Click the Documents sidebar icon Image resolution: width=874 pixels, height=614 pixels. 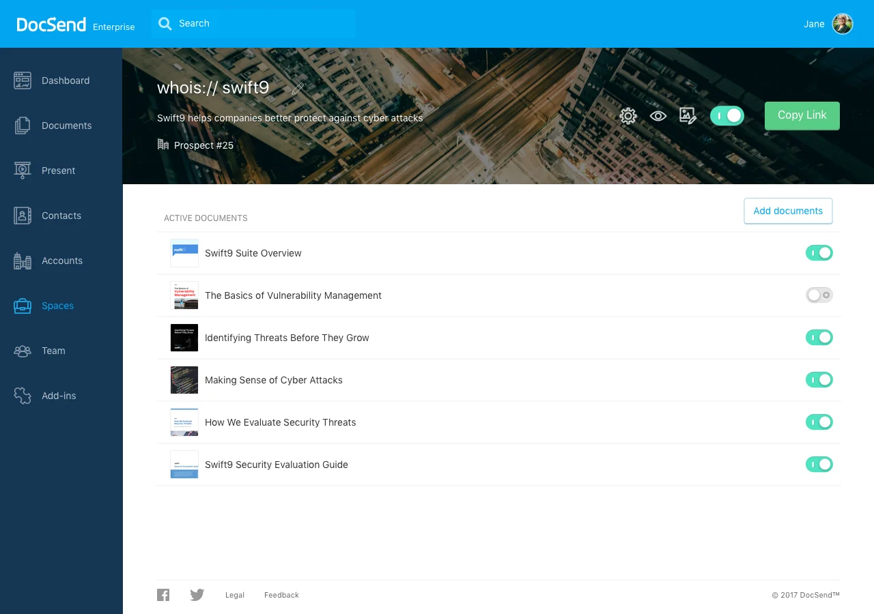point(23,126)
